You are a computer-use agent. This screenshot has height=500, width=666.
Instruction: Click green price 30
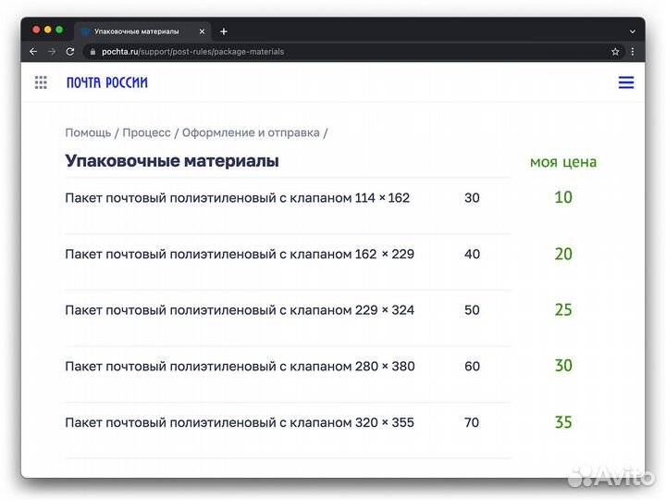[563, 366]
